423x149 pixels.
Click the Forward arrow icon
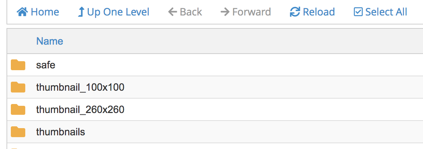(x=225, y=12)
